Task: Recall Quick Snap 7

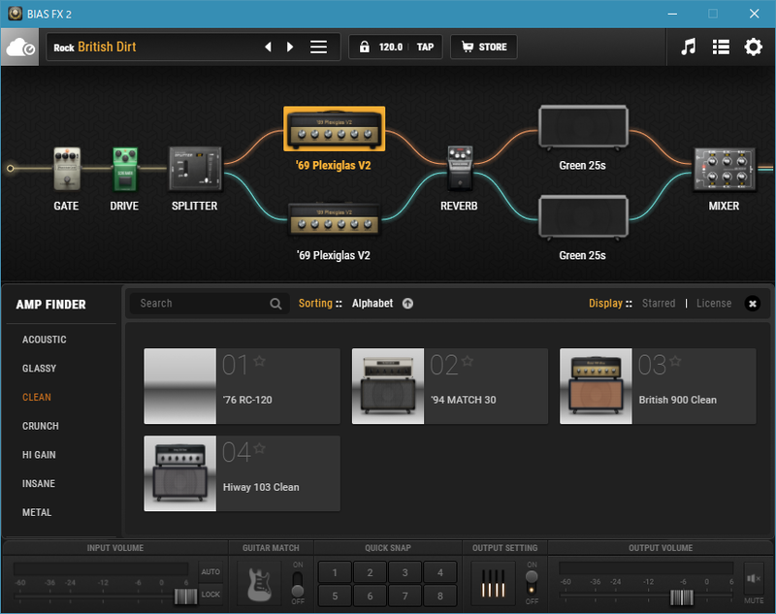Action: click(x=404, y=596)
